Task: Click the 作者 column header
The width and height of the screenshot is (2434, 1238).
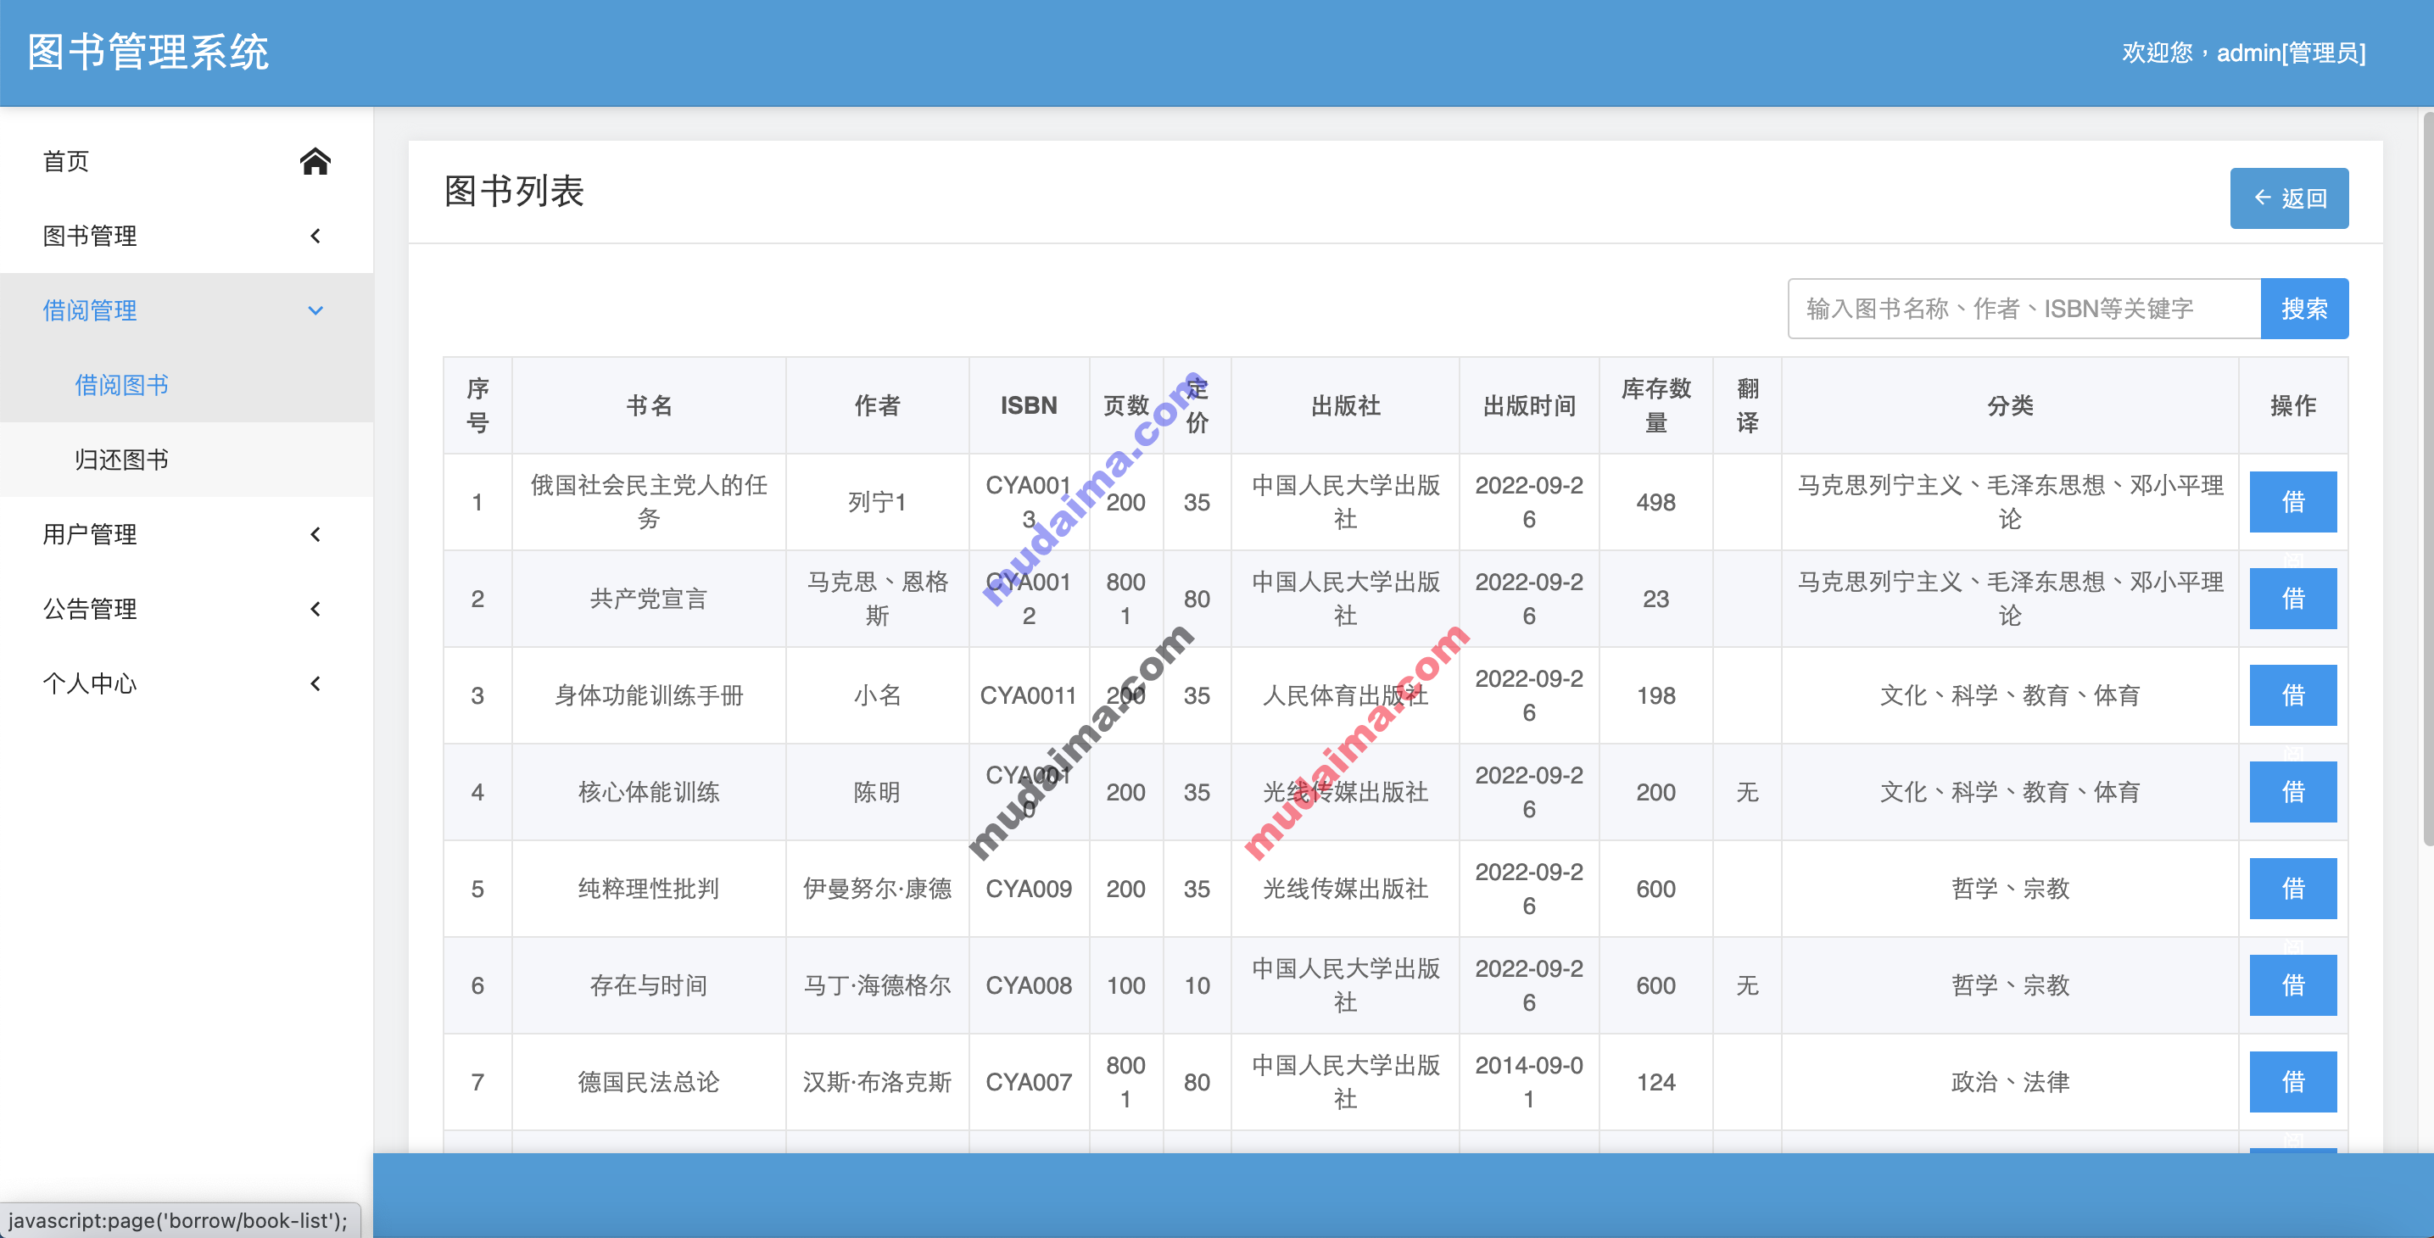Action: pyautogui.click(x=877, y=405)
